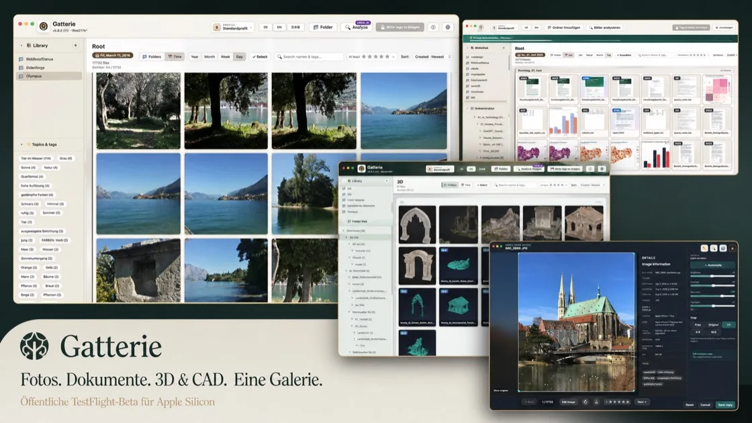This screenshot has height=423, width=752.
Task: Click the RiddlesofDanua folder icon in sidebar
Action: point(21,59)
